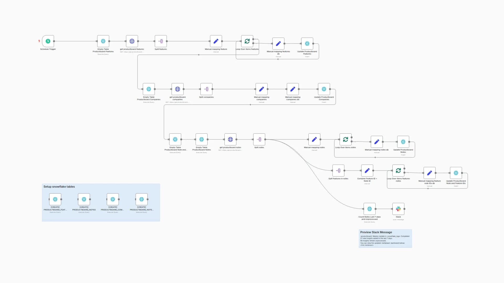Select Split features in notes node
This screenshot has height=283, width=504.
[x=338, y=171]
